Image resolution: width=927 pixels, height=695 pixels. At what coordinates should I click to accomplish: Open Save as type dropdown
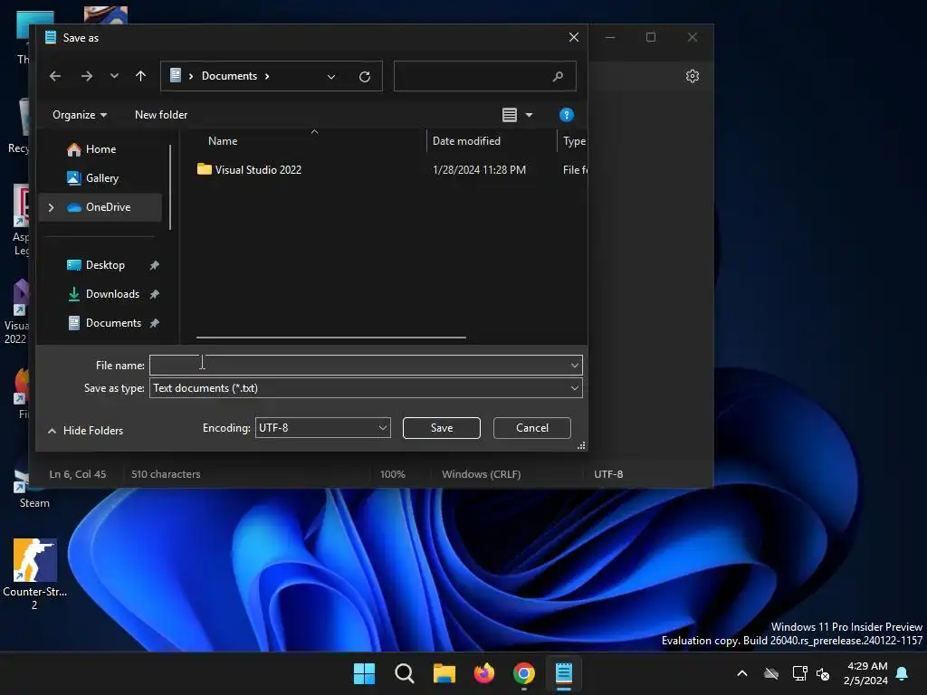[x=366, y=388]
